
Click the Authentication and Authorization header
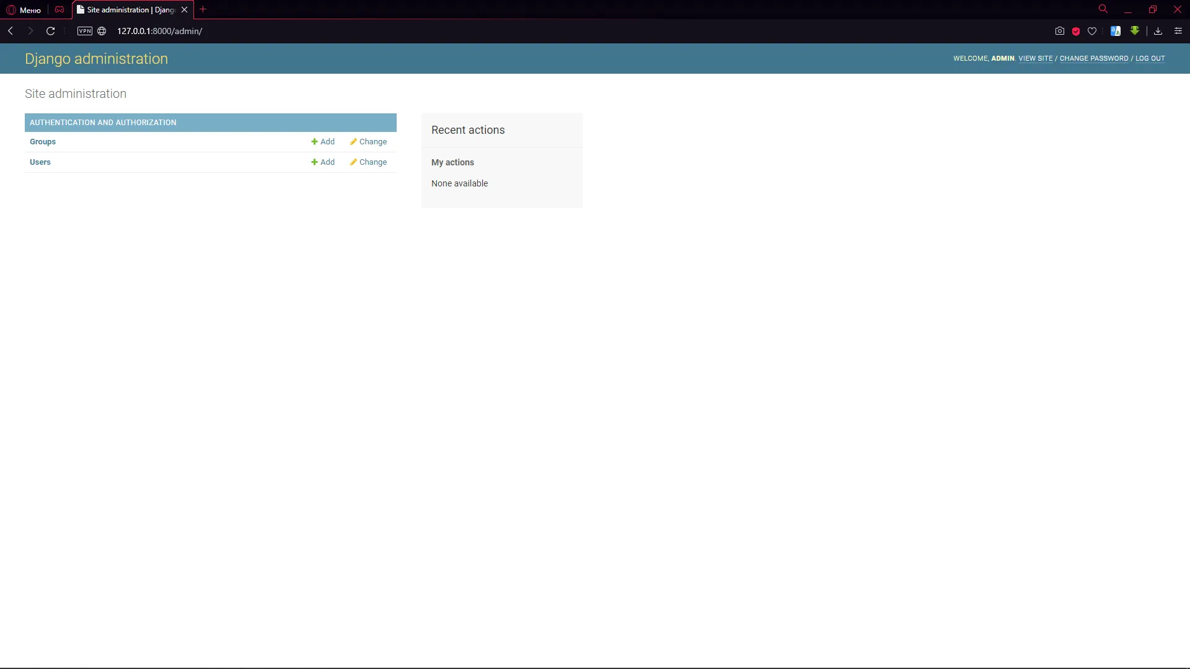click(x=103, y=123)
